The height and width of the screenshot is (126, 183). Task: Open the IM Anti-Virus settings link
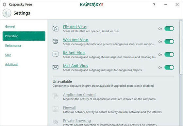point(74,53)
